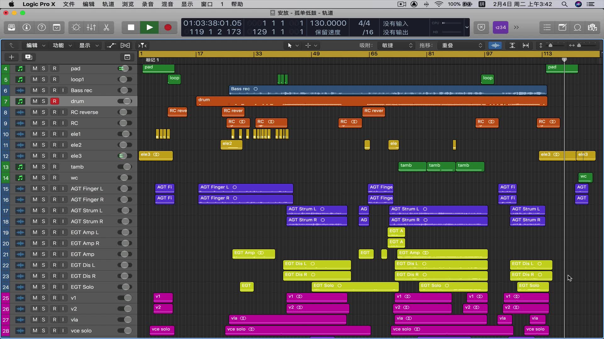Open the Editors scissors icon
The width and height of the screenshot is (604, 339).
pyautogui.click(x=106, y=27)
